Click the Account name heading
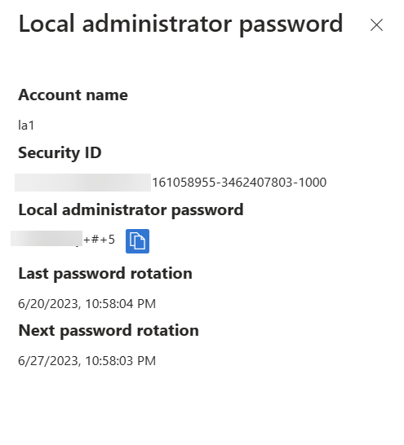The image size is (404, 445). (x=73, y=95)
